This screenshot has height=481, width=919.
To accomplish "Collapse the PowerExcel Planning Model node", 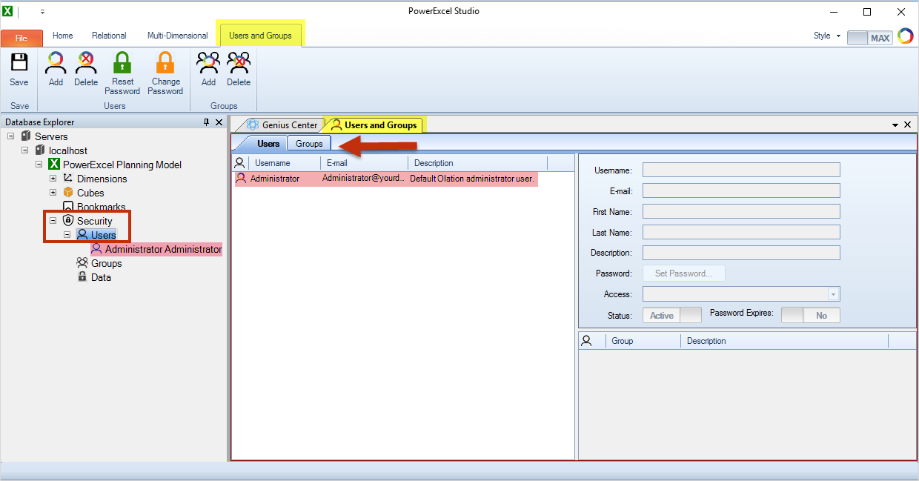I will (x=39, y=165).
